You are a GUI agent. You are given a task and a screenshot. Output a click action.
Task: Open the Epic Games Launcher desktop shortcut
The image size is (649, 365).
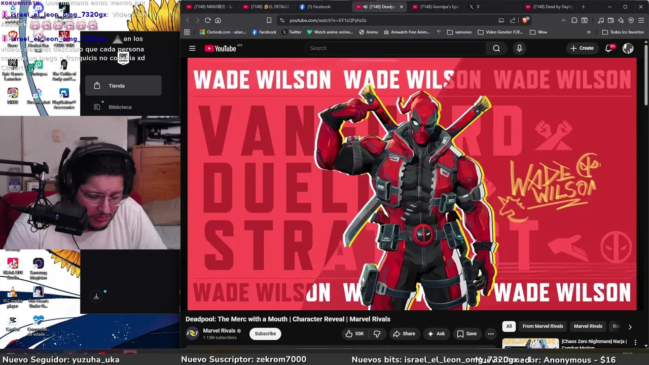13,70
